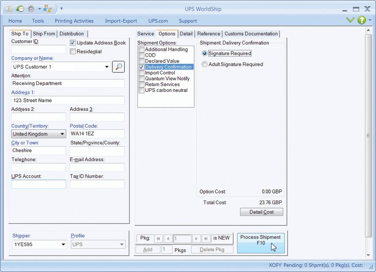Uncheck Update Address Book checkbox

click(x=73, y=43)
